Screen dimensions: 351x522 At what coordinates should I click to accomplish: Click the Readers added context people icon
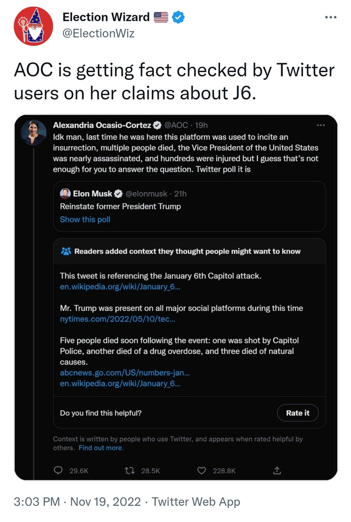tap(66, 251)
